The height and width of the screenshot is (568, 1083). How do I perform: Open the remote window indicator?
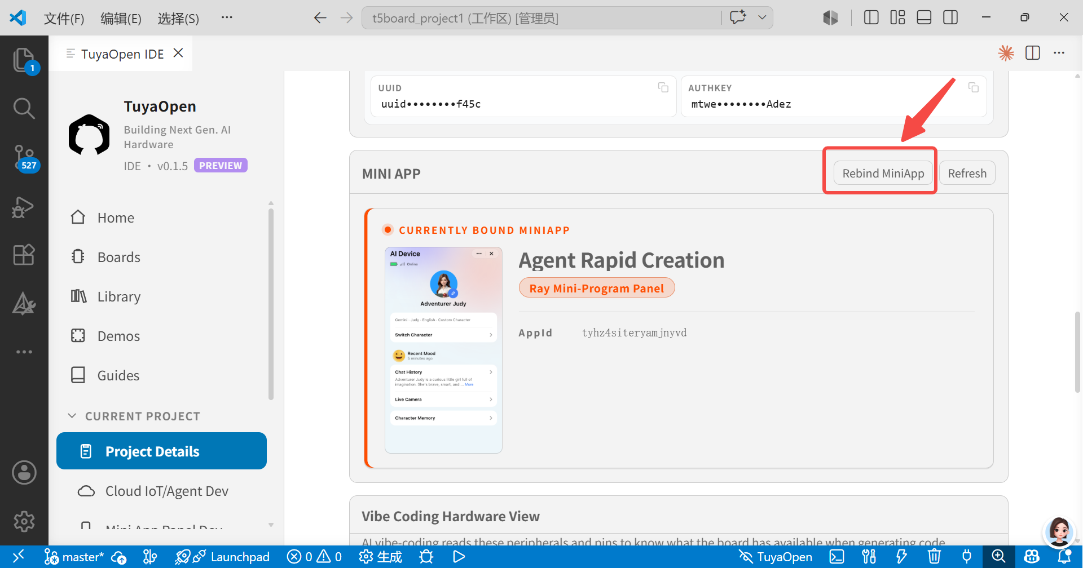(x=18, y=557)
